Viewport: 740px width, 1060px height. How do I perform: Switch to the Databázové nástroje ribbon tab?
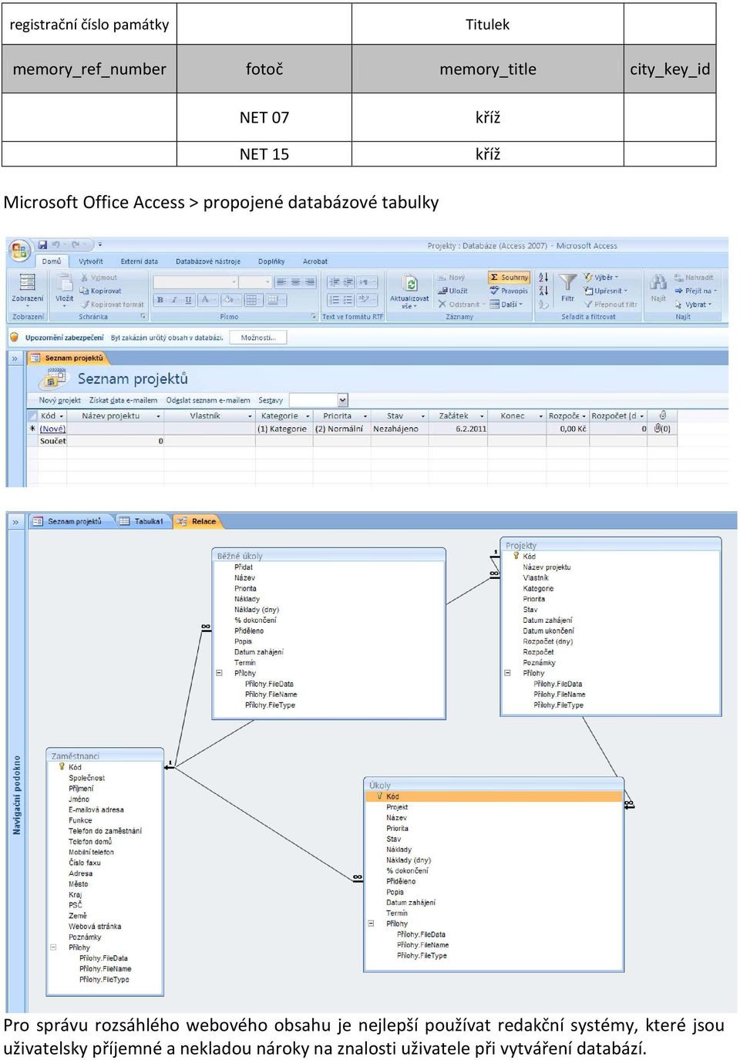208,262
